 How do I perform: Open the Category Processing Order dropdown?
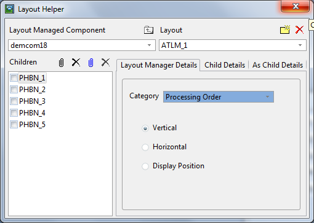click(219, 97)
